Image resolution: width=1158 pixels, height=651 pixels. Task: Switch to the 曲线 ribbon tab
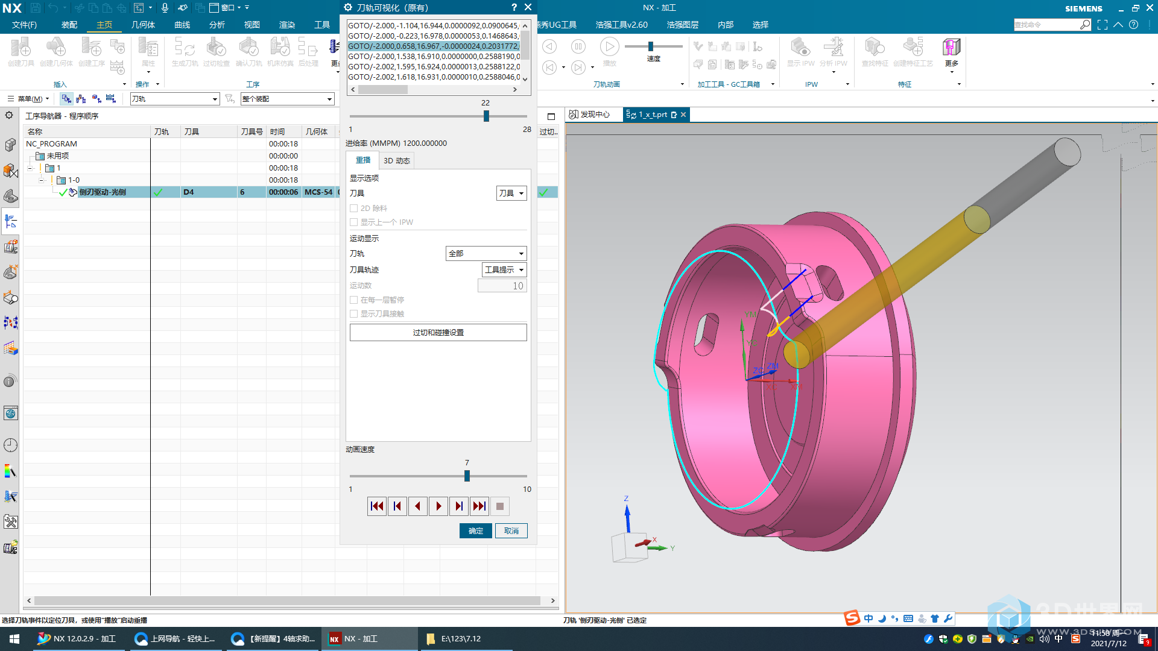click(182, 25)
